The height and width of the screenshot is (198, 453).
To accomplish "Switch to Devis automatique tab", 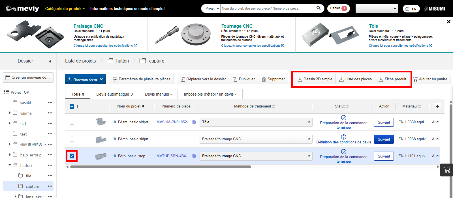I will click(x=114, y=94).
